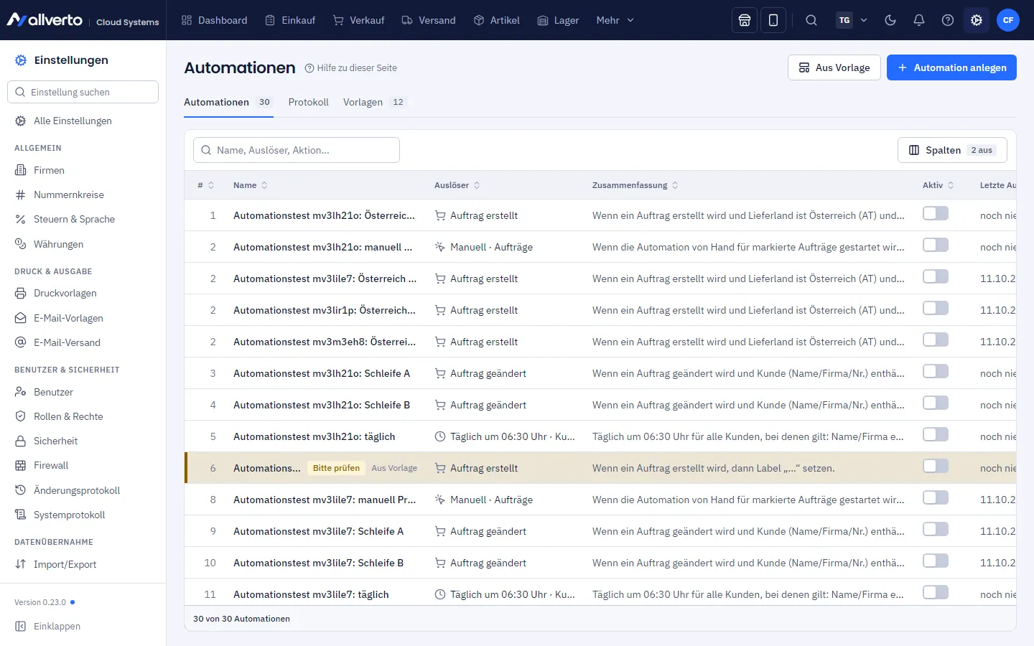
Task: Toggle active switch for mv3lile7: manuell row
Action: pyautogui.click(x=936, y=497)
